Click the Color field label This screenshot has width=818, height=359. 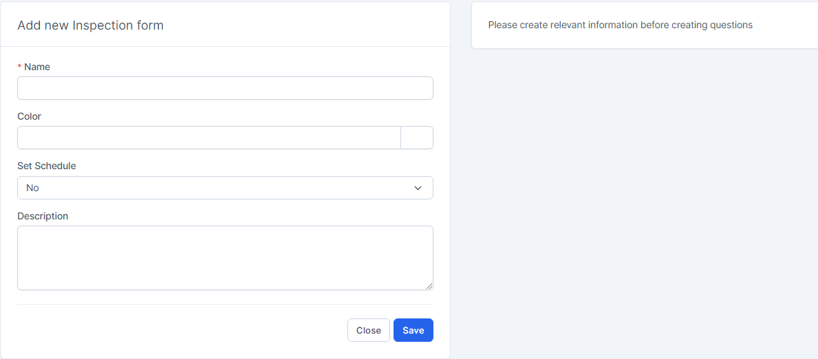[x=29, y=116]
